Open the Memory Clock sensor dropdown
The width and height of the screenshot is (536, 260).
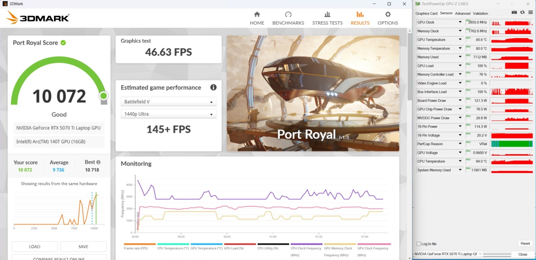[460, 31]
